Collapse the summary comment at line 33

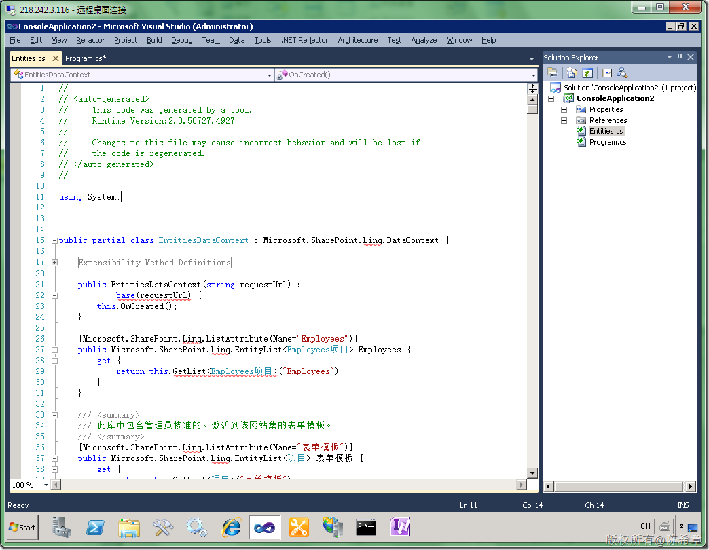(x=54, y=415)
